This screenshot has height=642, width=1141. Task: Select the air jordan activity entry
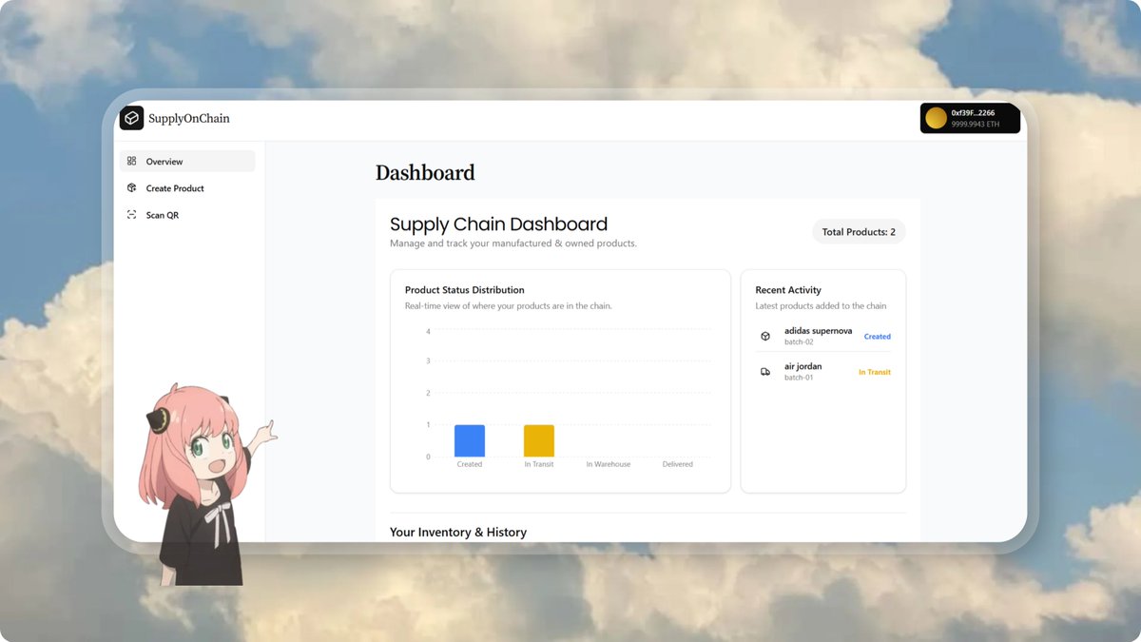(x=823, y=372)
